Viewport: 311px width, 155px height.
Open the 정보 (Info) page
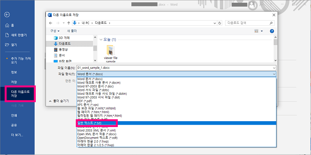[x=14, y=72]
